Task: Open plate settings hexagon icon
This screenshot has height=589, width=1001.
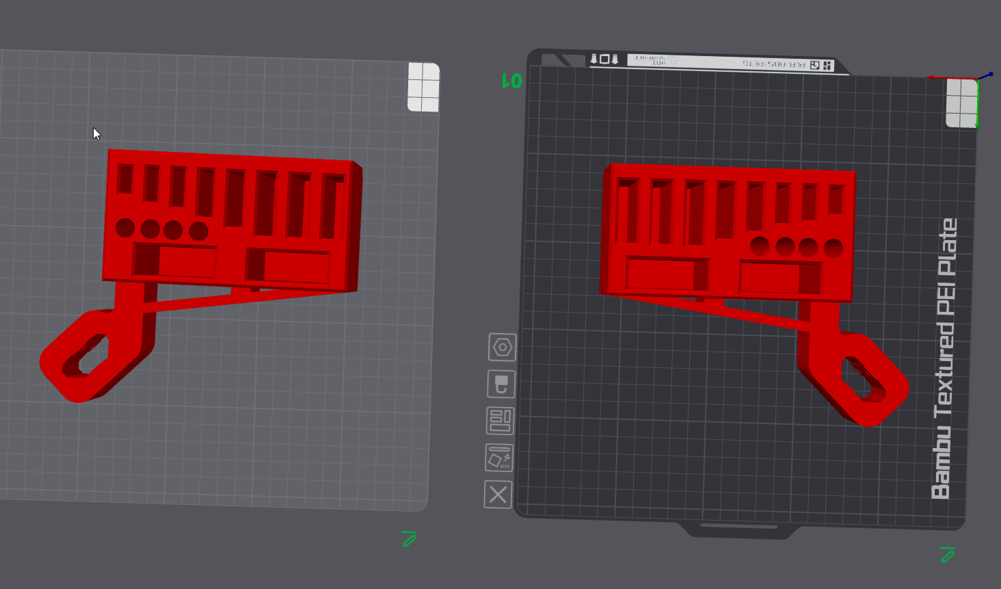Action: tap(503, 348)
